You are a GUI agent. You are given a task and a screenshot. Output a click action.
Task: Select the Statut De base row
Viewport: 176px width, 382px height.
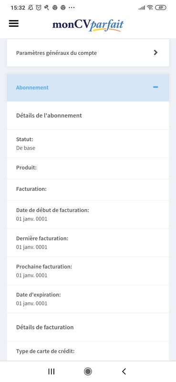pos(88,144)
